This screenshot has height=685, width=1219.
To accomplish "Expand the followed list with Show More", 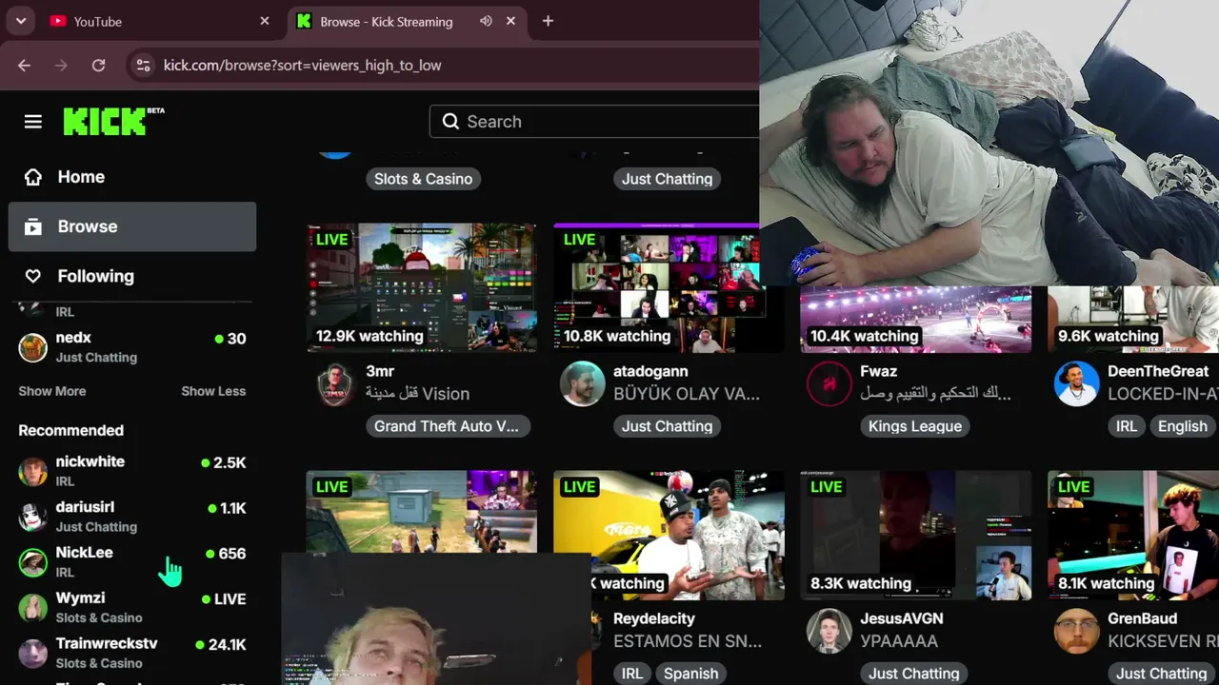I will pos(52,391).
